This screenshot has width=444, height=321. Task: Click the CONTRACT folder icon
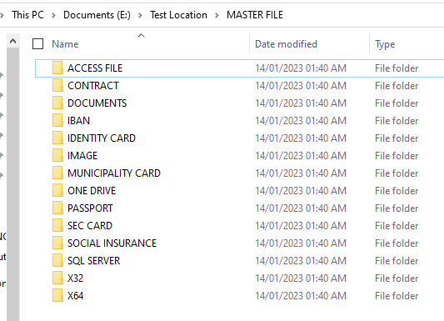[57, 86]
